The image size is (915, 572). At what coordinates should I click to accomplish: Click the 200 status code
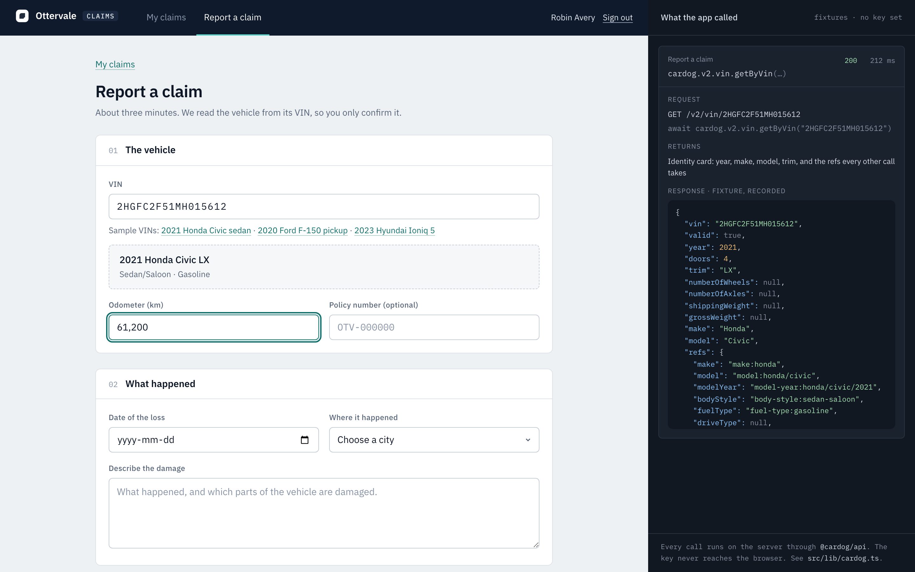pos(851,60)
